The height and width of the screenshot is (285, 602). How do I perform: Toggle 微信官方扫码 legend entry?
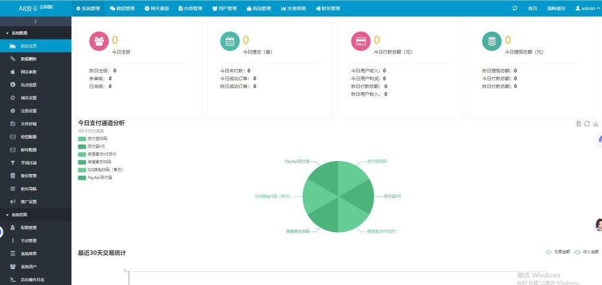95,162
